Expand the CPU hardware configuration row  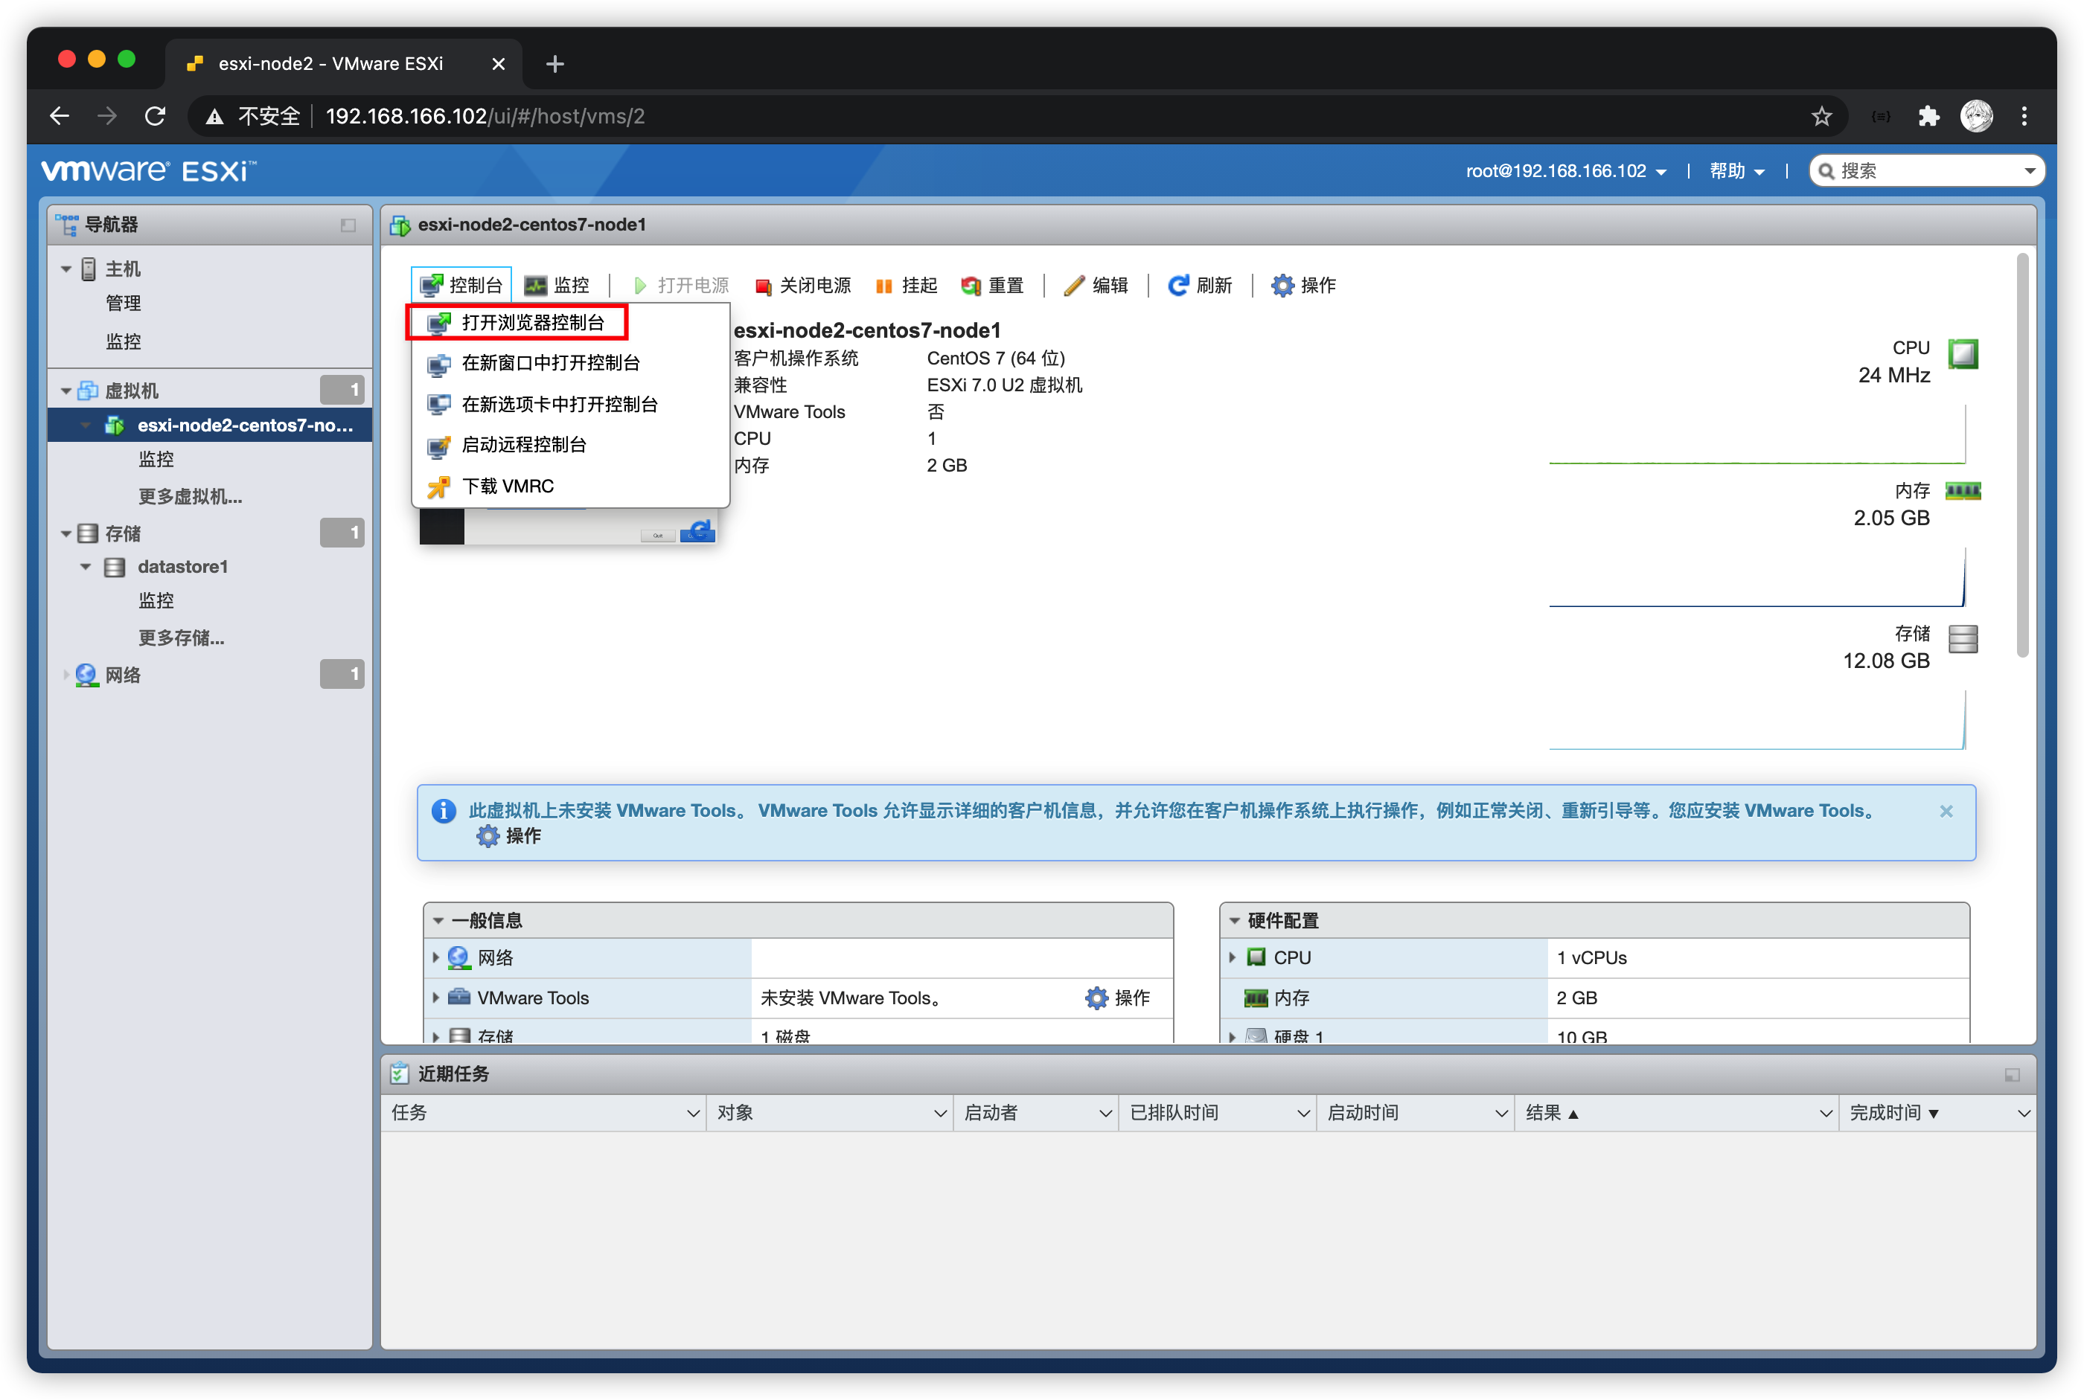click(1233, 957)
